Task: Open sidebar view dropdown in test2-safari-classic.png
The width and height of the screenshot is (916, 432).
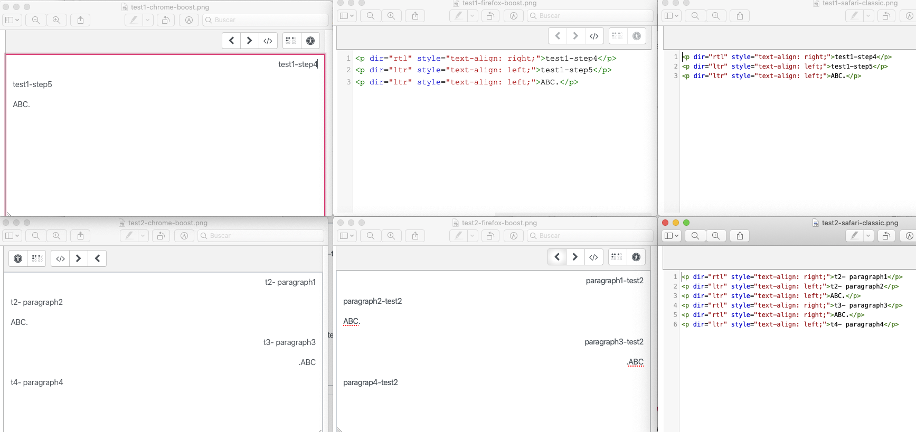Action: [672, 236]
